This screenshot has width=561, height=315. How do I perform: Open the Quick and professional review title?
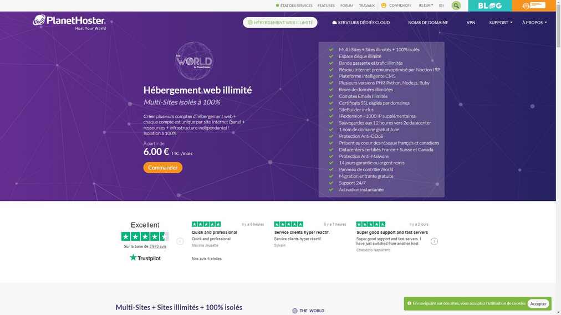[215, 232]
